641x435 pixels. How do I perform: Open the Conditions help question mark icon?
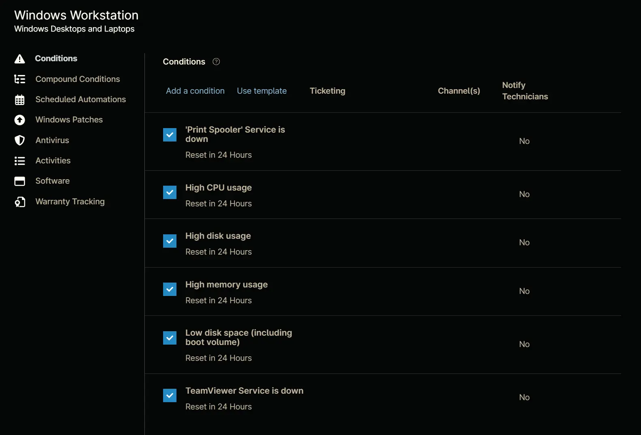[x=216, y=62]
